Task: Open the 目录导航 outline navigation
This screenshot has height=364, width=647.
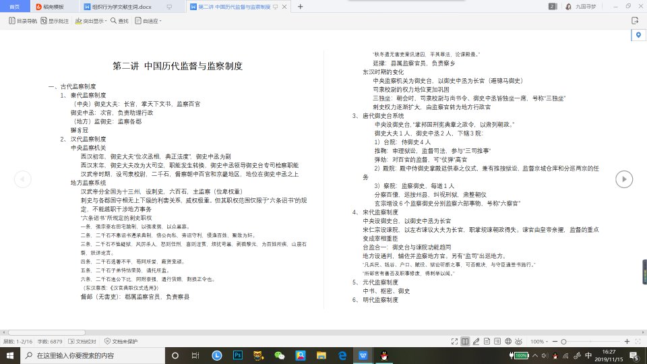Action: click(23, 21)
